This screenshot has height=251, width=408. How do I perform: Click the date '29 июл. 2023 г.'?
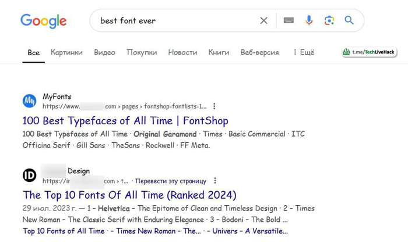(x=50, y=209)
